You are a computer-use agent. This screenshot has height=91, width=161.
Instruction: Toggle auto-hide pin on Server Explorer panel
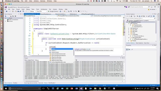(20, 14)
